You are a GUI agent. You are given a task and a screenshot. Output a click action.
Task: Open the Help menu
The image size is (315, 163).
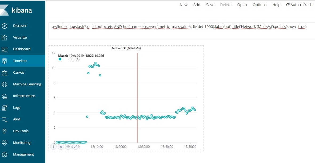(276, 5)
